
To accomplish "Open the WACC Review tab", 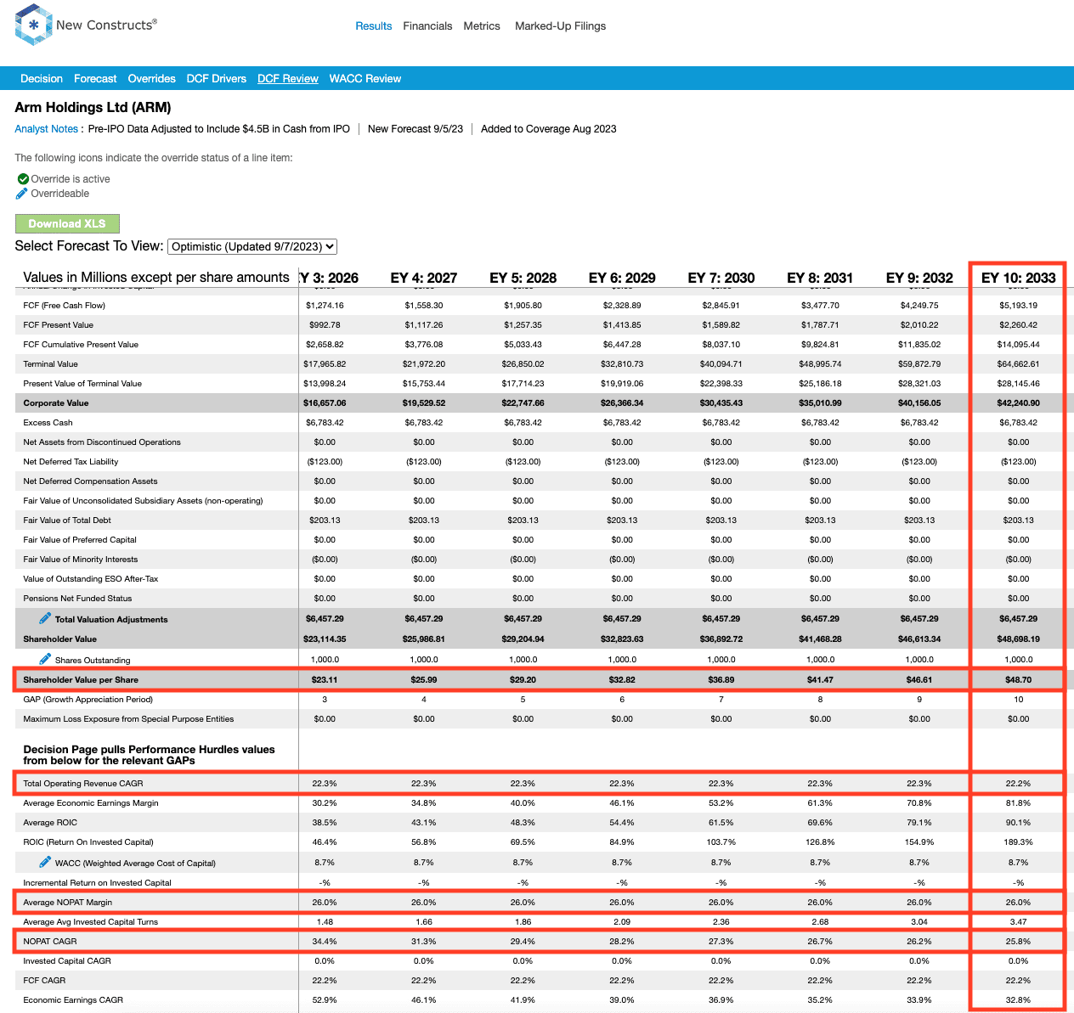I will click(365, 79).
